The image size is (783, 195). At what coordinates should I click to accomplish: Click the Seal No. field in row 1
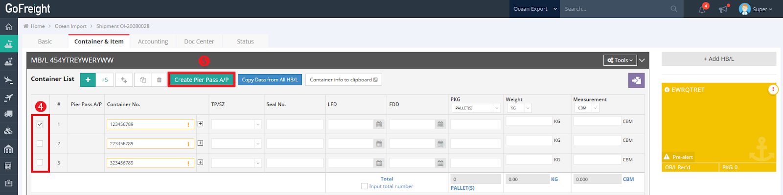tap(295, 124)
